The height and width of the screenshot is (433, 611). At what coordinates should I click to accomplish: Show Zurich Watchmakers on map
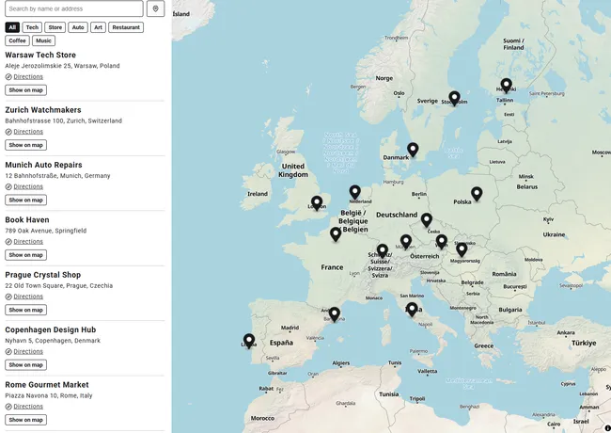25,145
